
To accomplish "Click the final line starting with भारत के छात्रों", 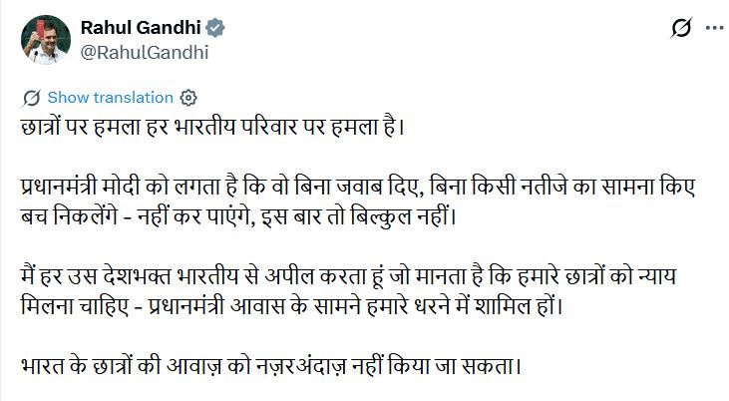I will click(270, 366).
